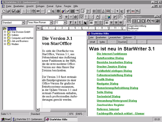The width and height of the screenshot is (162, 122).
Task: Click inside the URL address input field
Action: coord(30,17)
